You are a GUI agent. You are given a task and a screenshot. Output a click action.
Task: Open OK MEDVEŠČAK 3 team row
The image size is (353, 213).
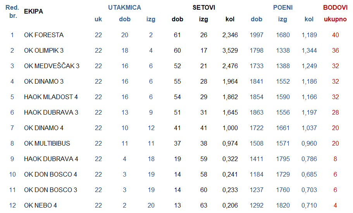52,66
